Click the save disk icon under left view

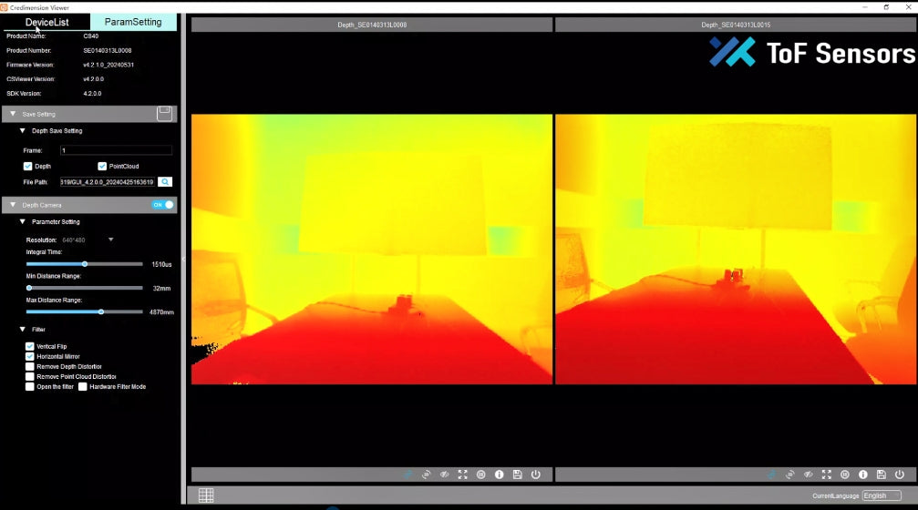[518, 474]
